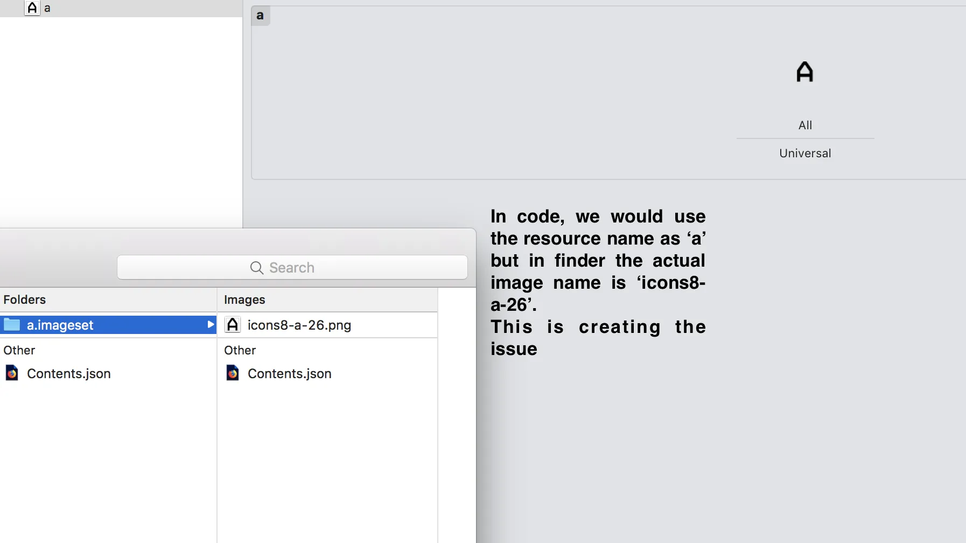
Task: Click the 'Other' group label in the Folders column
Action: (x=19, y=350)
